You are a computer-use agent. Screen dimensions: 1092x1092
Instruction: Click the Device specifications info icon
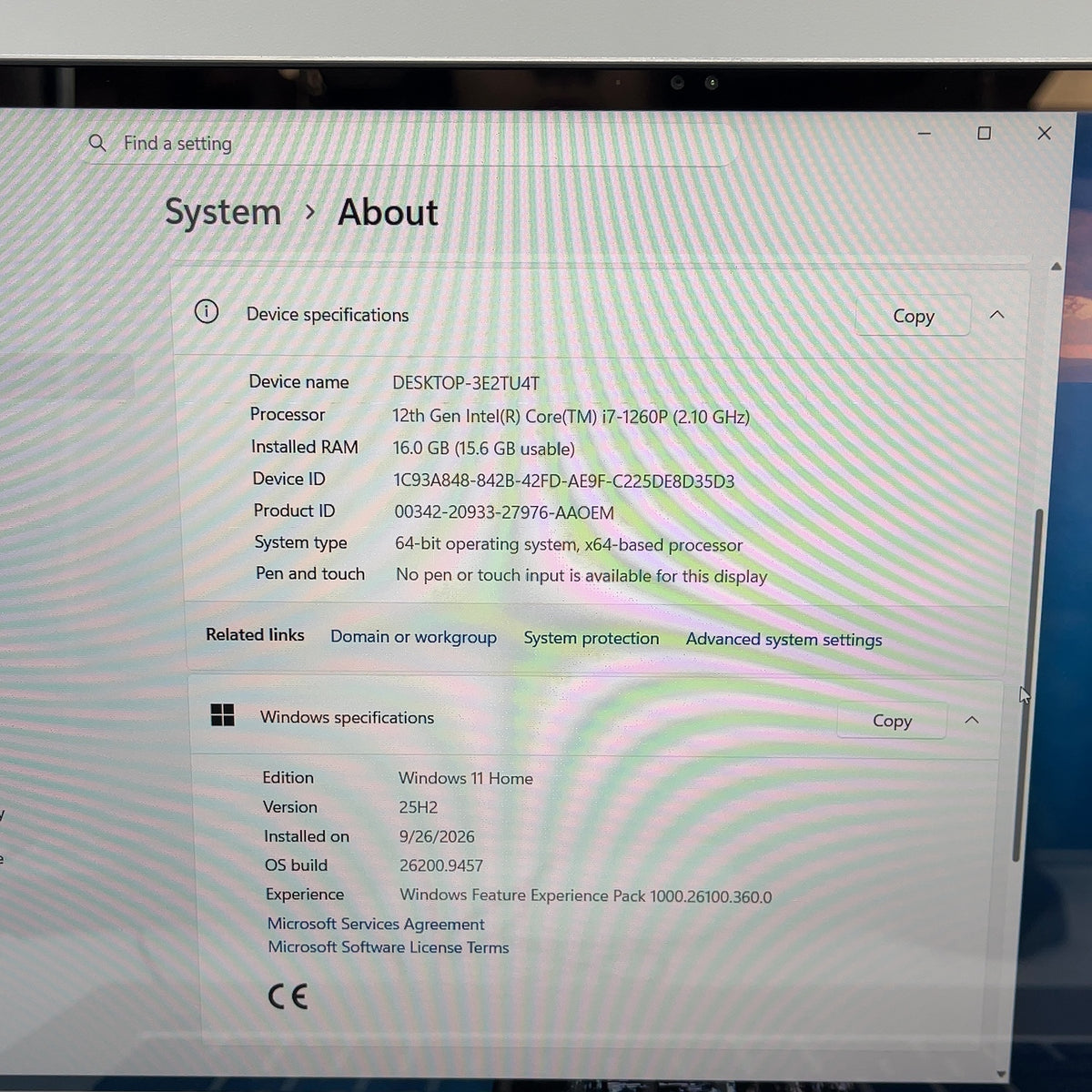207,312
